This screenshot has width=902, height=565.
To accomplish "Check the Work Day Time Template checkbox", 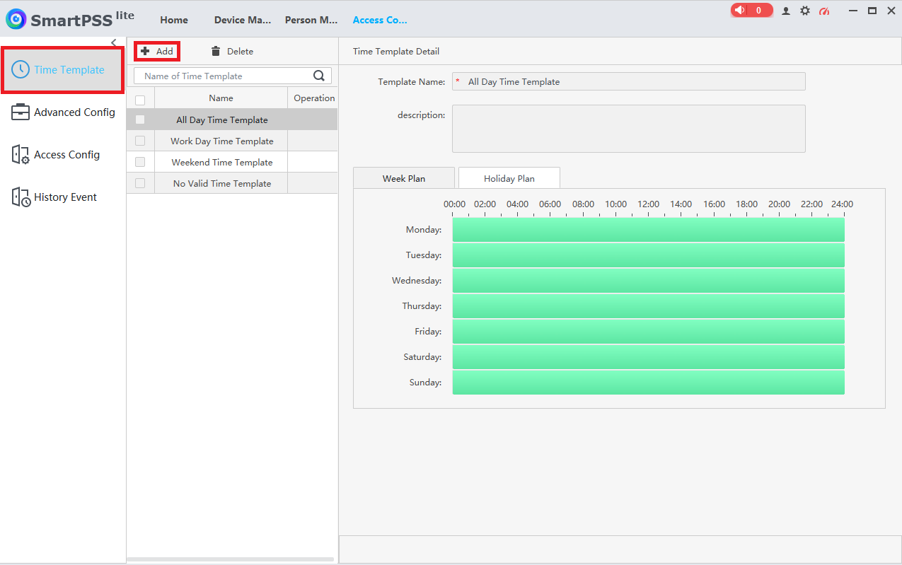I will point(140,141).
